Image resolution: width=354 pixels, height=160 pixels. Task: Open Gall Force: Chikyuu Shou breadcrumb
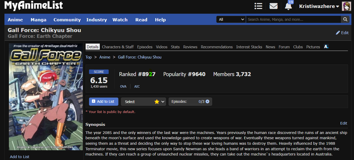[140, 57]
